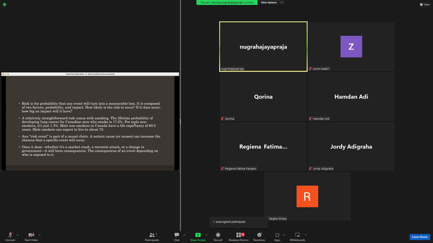Image resolution: width=433 pixels, height=243 pixels.
Task: Click the Unmute microphone icon
Action: 10,235
